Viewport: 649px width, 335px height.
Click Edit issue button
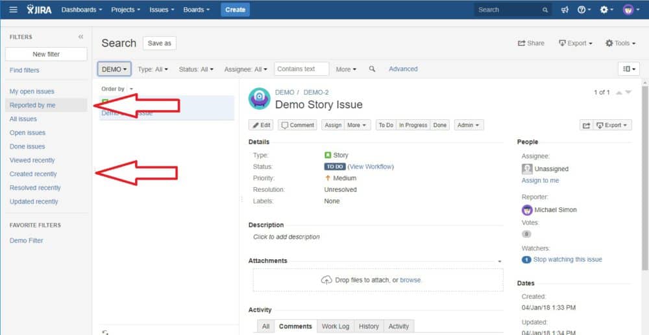261,125
